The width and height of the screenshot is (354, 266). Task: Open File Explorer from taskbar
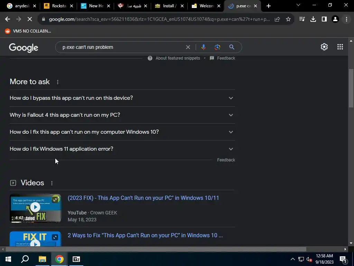(42, 259)
